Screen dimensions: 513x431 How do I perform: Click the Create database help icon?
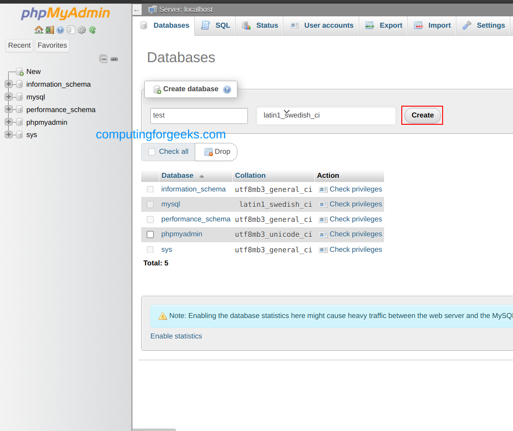(x=227, y=89)
